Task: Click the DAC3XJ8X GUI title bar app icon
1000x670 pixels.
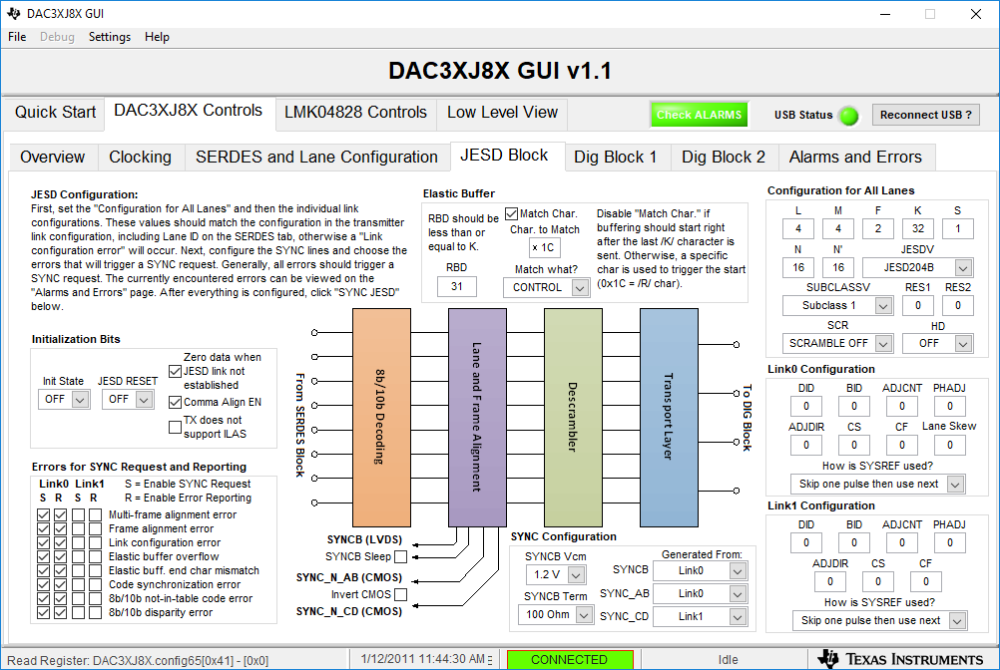Action: [13, 13]
